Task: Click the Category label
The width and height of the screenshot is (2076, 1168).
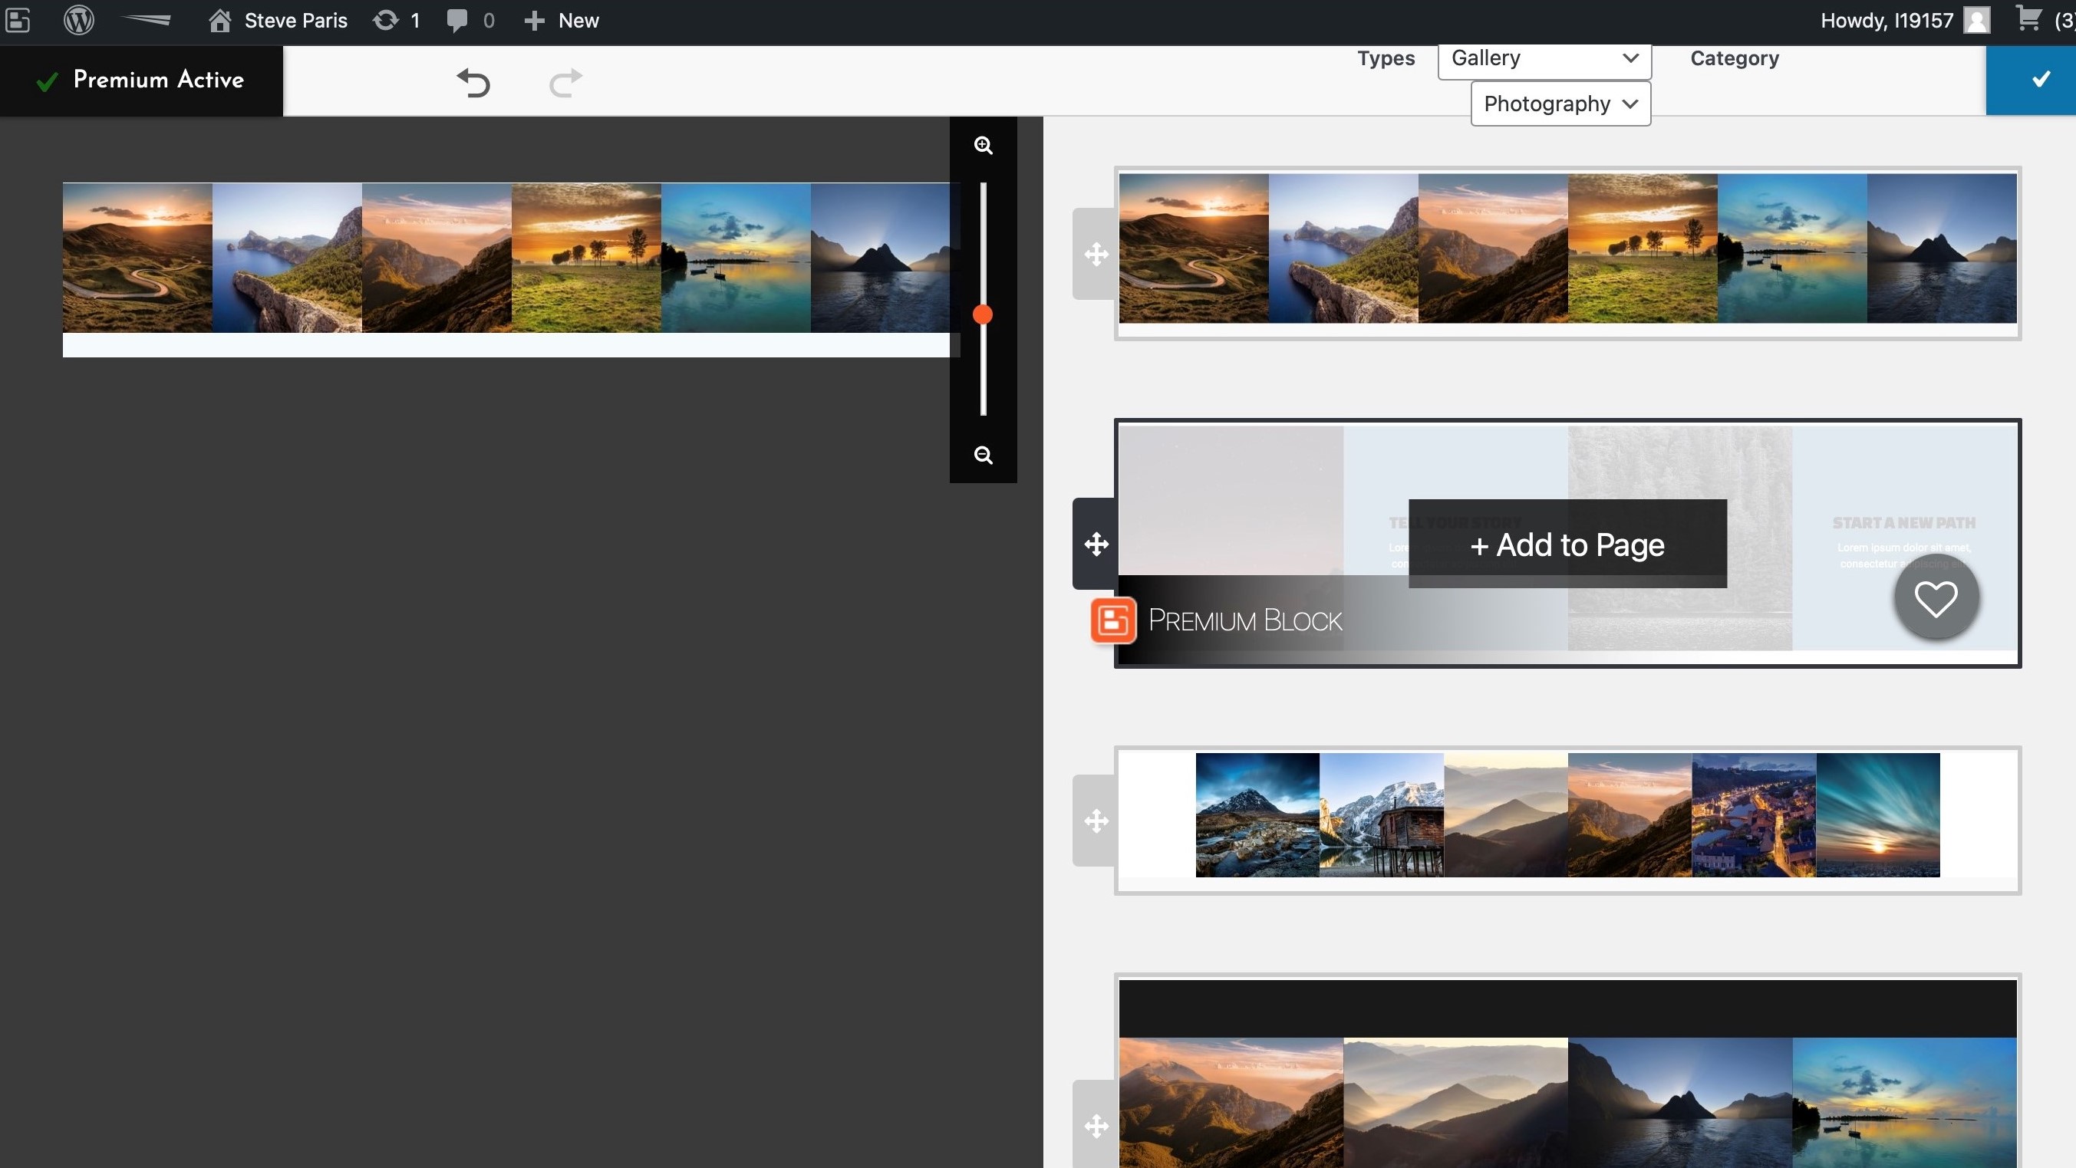Action: point(1735,59)
